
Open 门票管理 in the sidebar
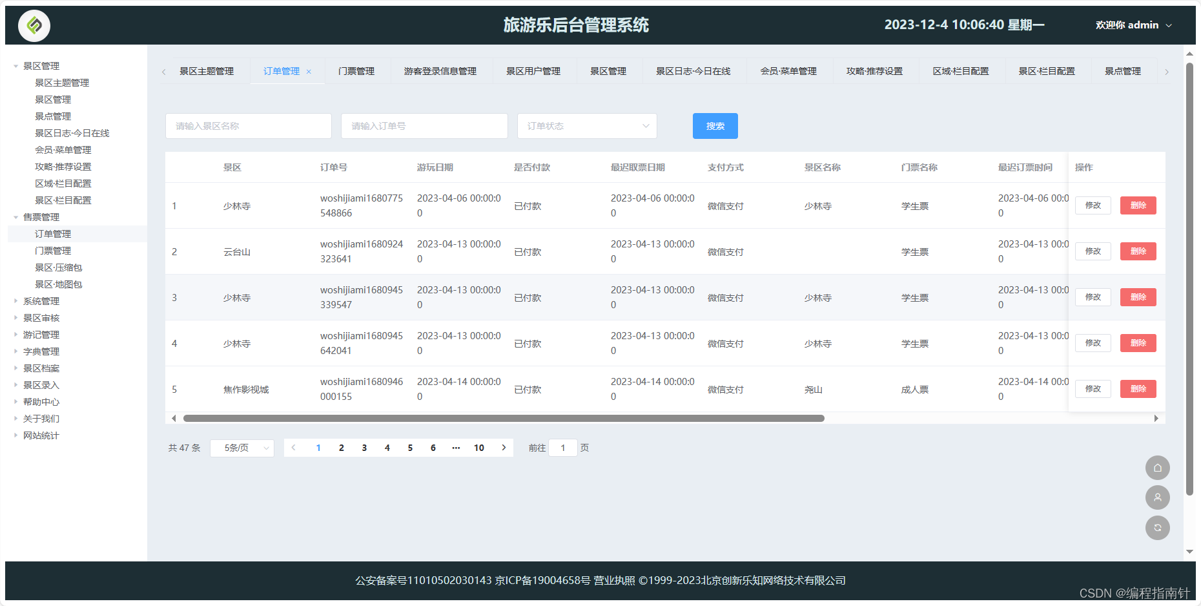click(53, 251)
